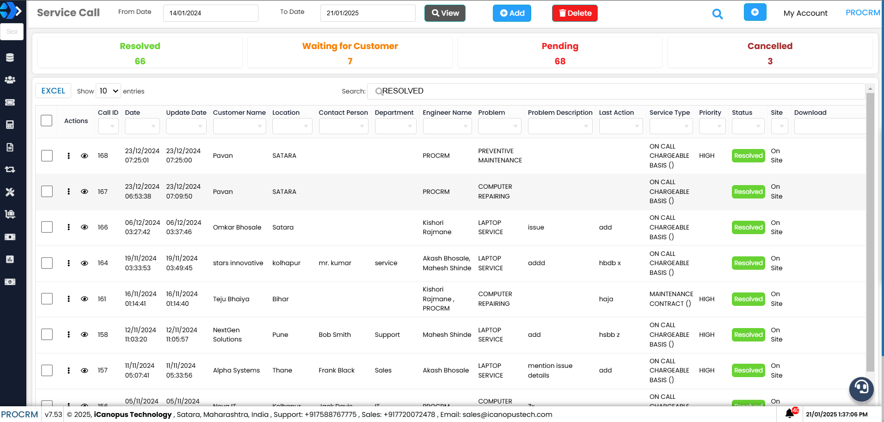Open the database icon in left sidebar
Viewport: 884px width, 422px height.
[10, 57]
